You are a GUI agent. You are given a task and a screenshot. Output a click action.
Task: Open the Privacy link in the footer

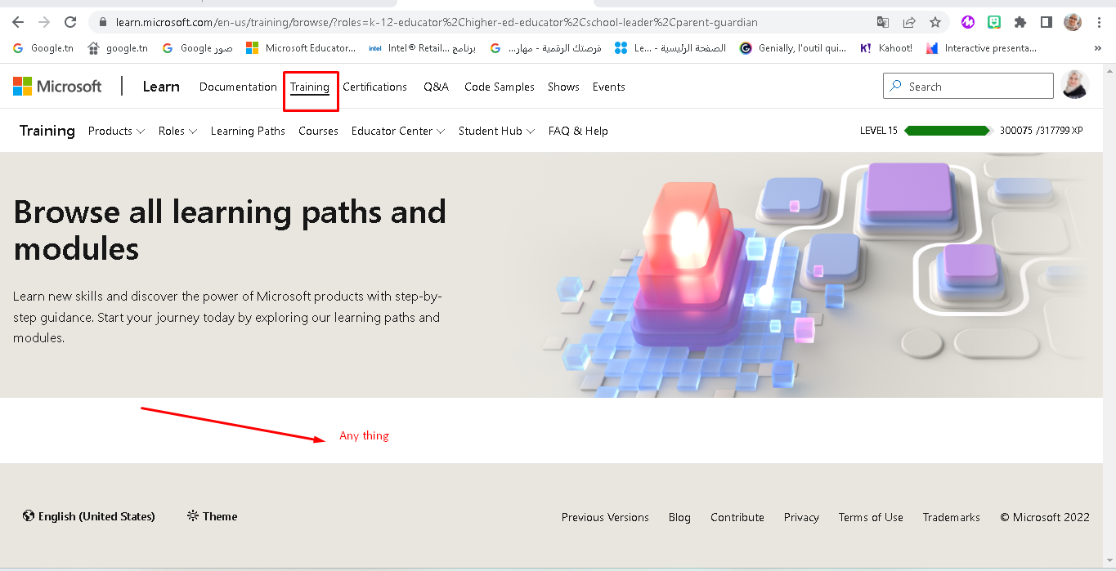click(800, 517)
